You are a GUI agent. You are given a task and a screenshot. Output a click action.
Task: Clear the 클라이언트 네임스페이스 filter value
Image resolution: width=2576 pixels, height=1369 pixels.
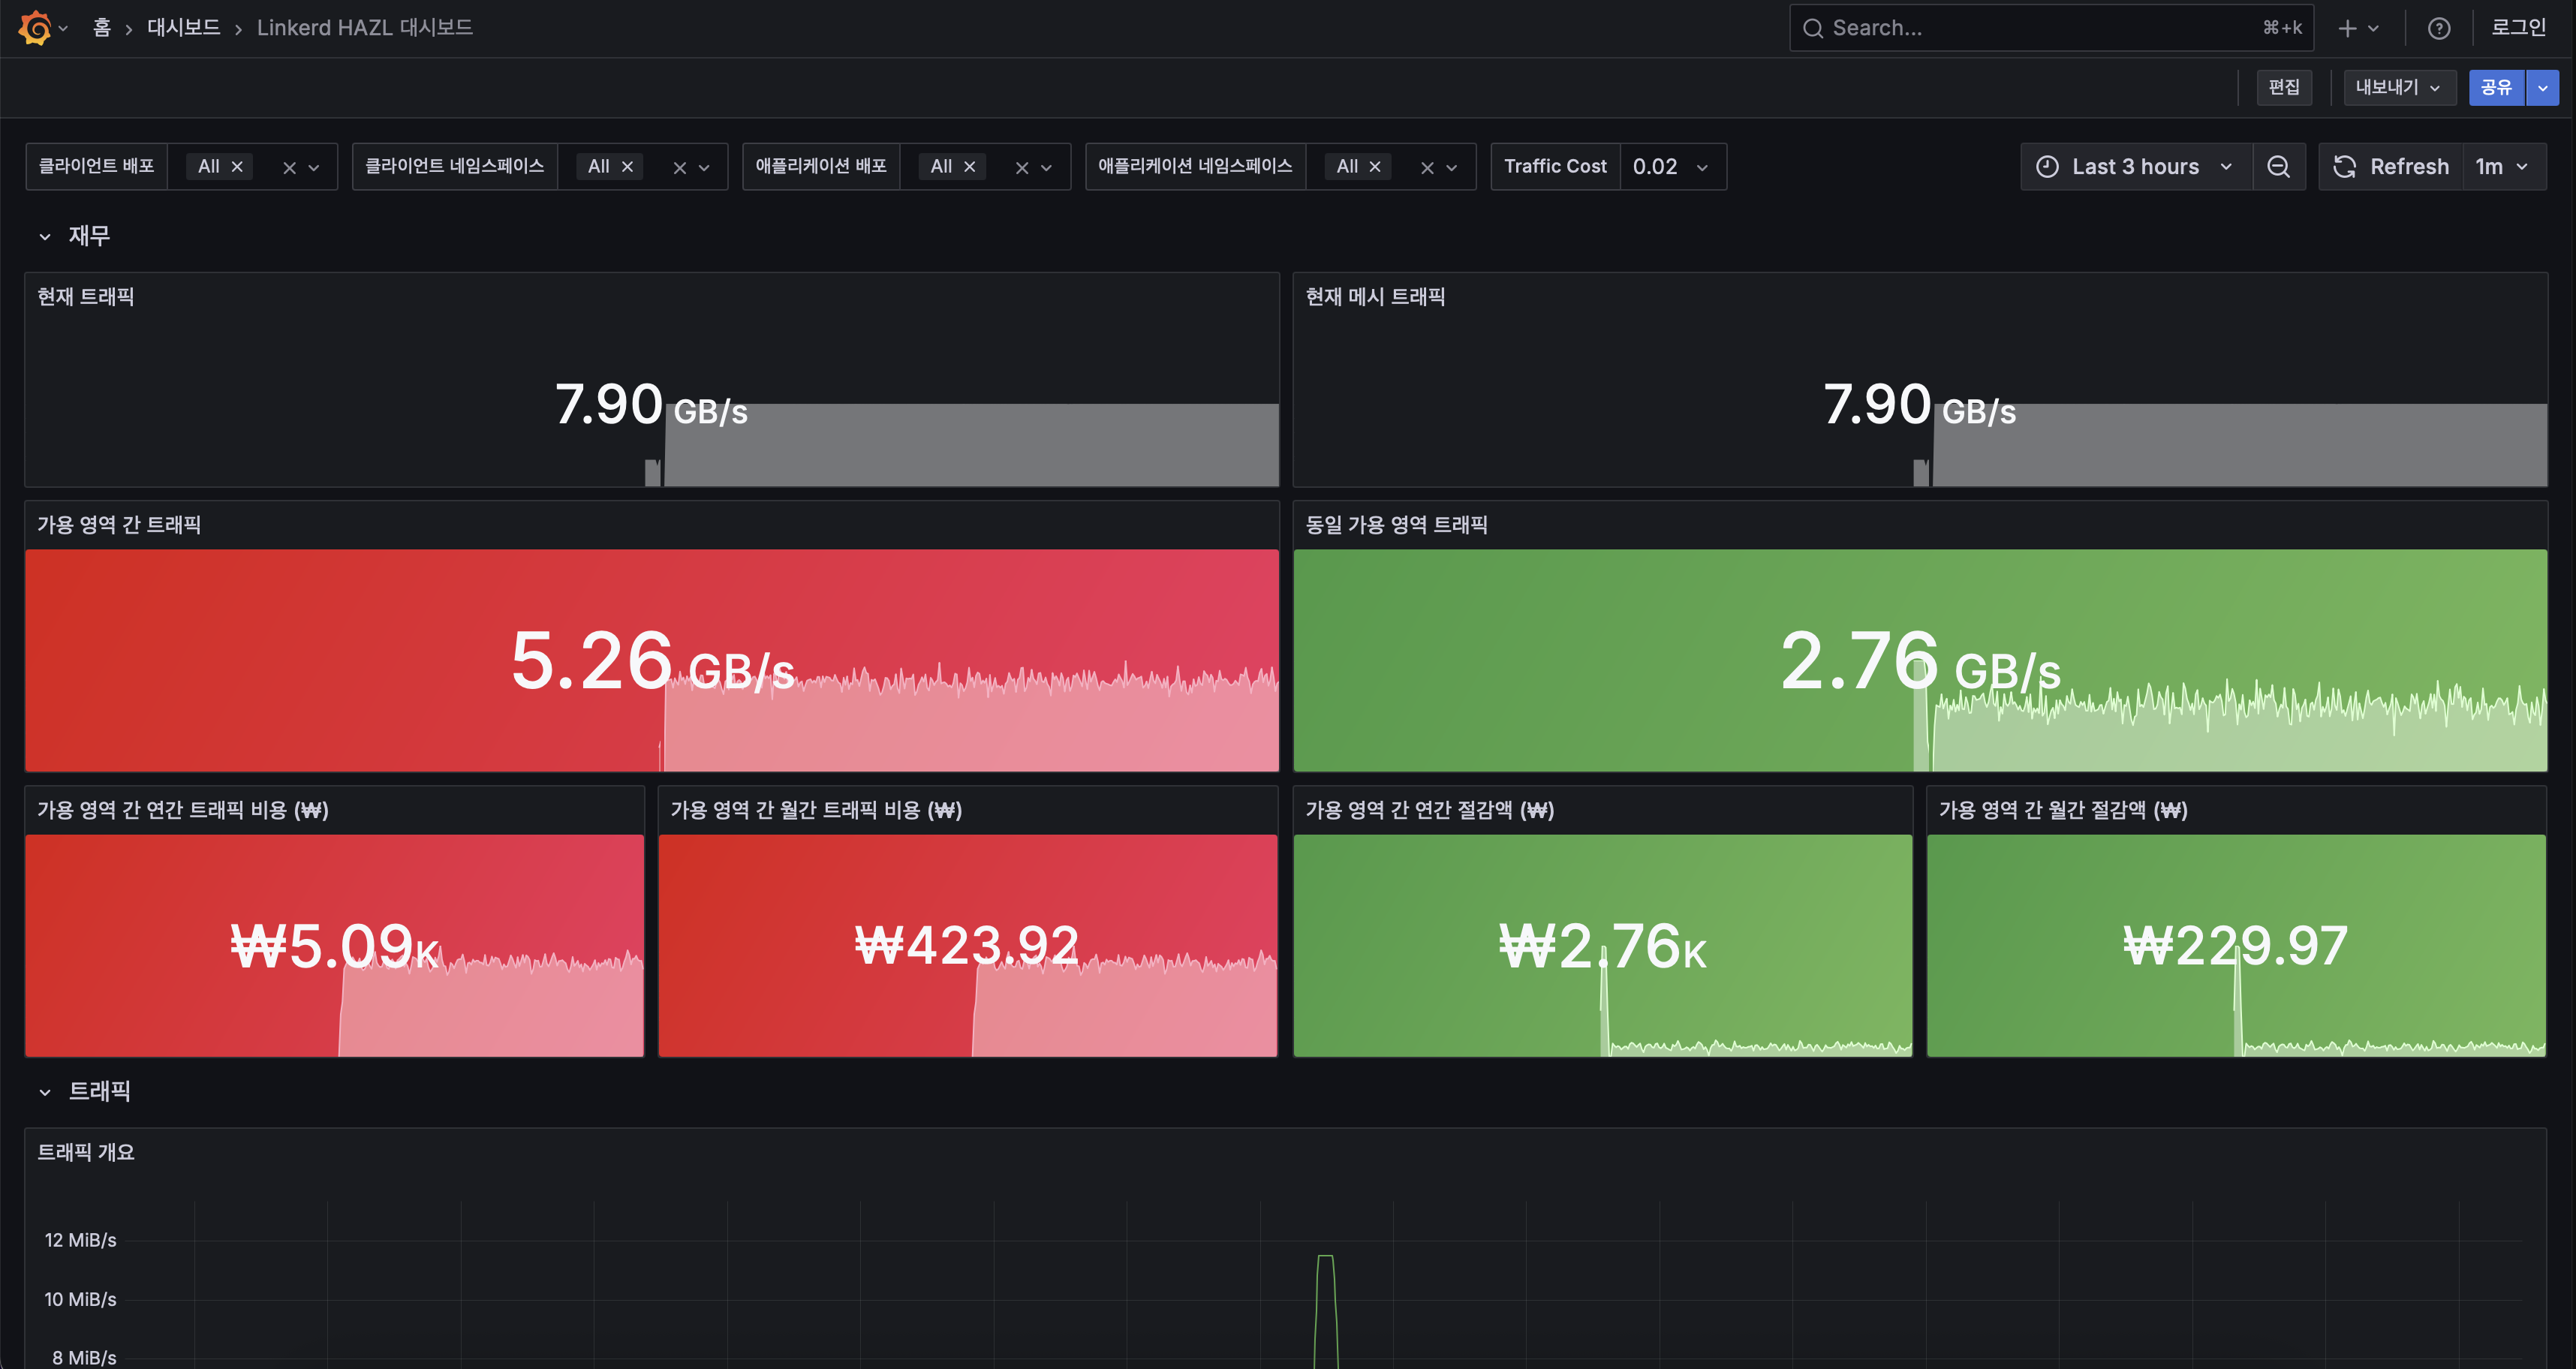point(679,167)
